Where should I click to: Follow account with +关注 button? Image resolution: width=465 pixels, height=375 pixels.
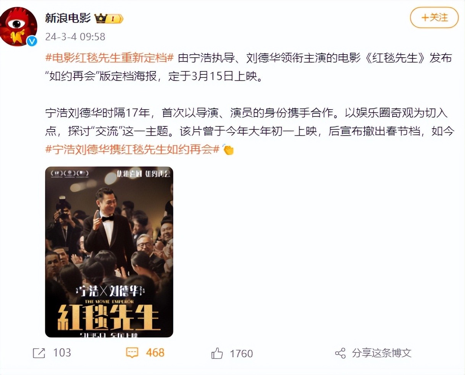pyautogui.click(x=434, y=18)
